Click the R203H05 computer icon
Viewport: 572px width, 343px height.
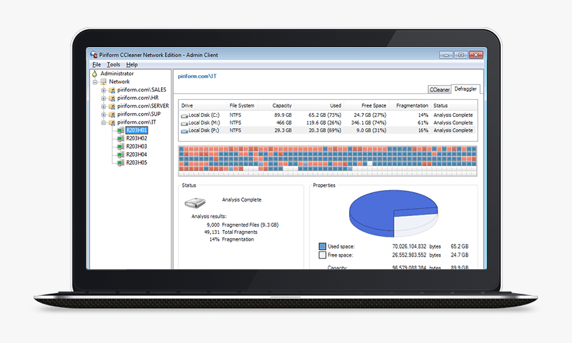point(120,163)
